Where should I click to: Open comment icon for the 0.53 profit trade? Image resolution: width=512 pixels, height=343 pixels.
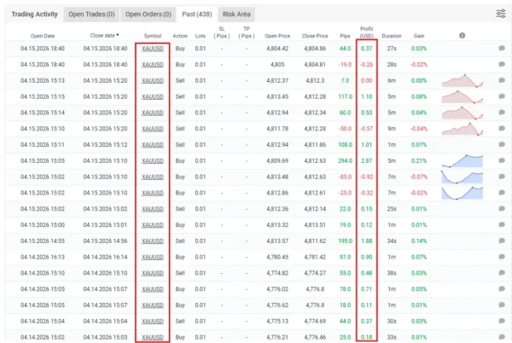(x=502, y=113)
